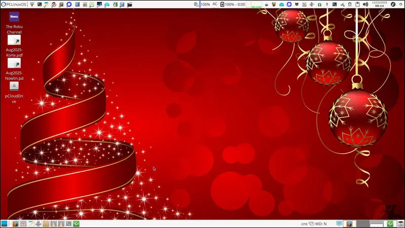Select the Aug2025-Korte.pdf desktop shortcut
405x228 pixels.
pos(14,47)
